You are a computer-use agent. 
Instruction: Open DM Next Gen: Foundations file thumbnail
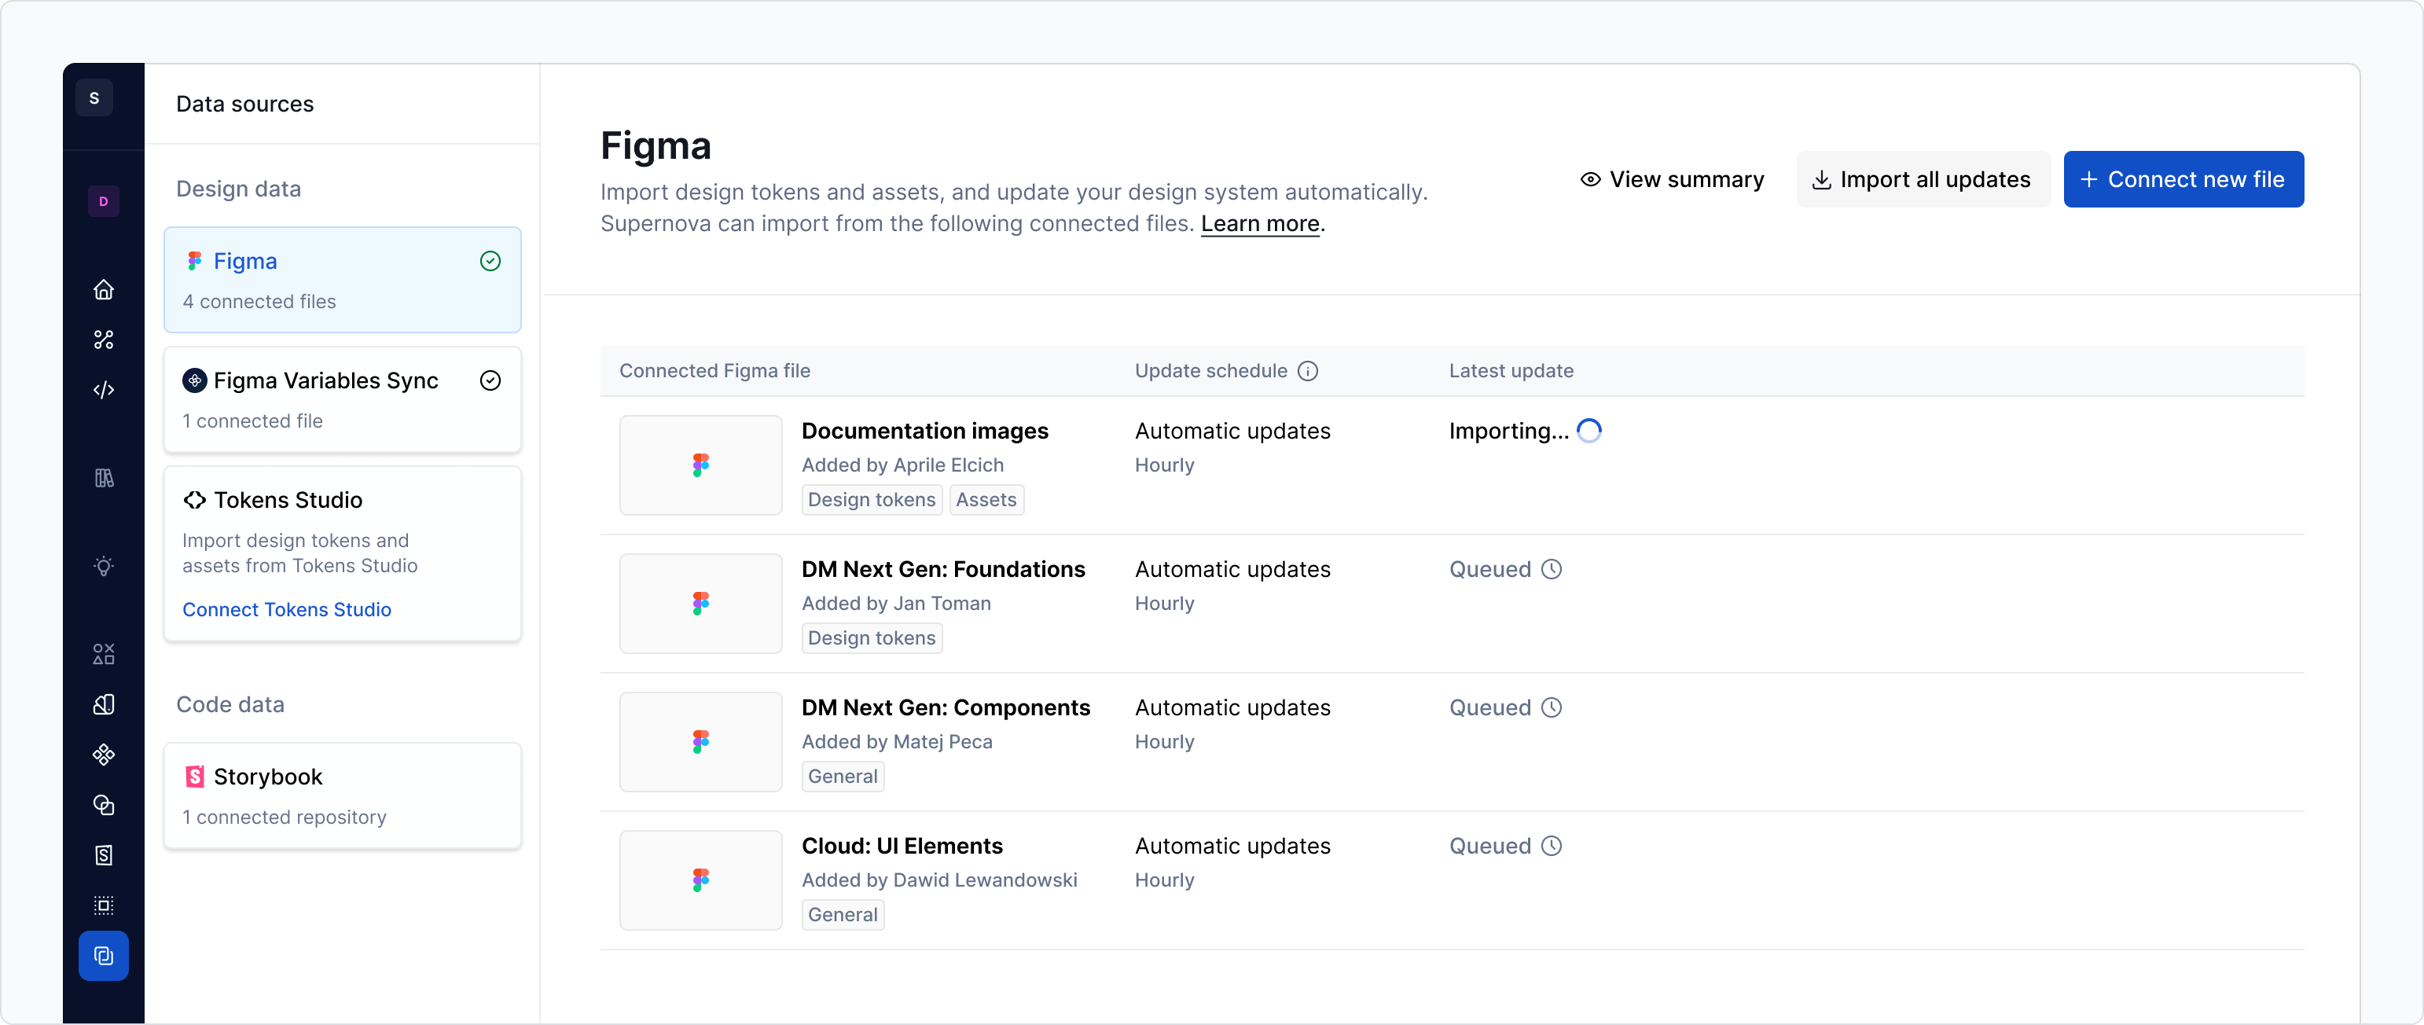click(701, 604)
